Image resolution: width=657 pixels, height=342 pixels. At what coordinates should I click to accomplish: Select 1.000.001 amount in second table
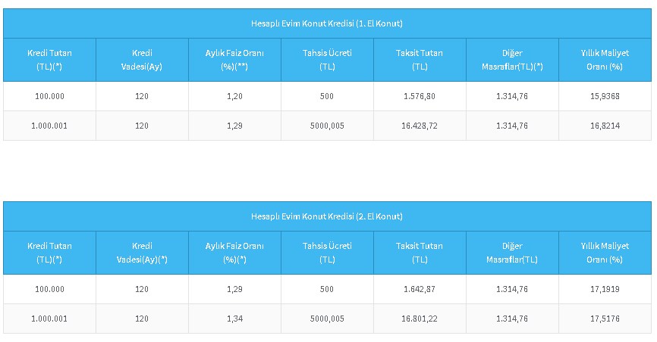pos(49,319)
